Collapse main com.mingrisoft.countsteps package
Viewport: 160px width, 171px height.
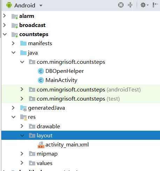[22, 62]
